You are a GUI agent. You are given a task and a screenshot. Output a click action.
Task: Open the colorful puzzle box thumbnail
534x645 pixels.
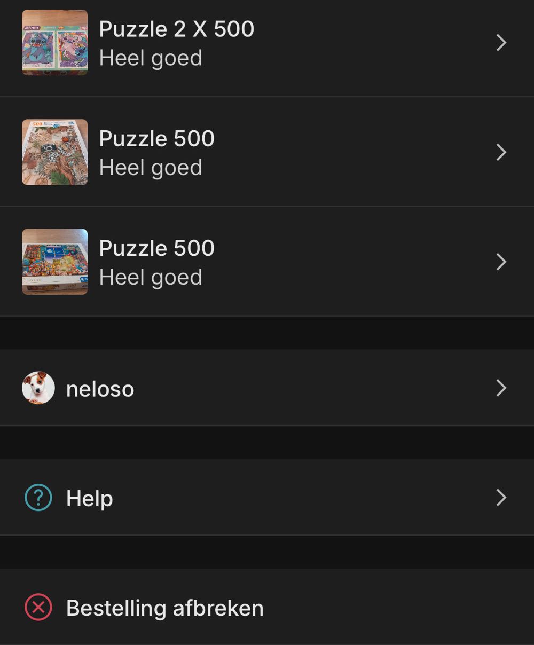[x=54, y=262]
